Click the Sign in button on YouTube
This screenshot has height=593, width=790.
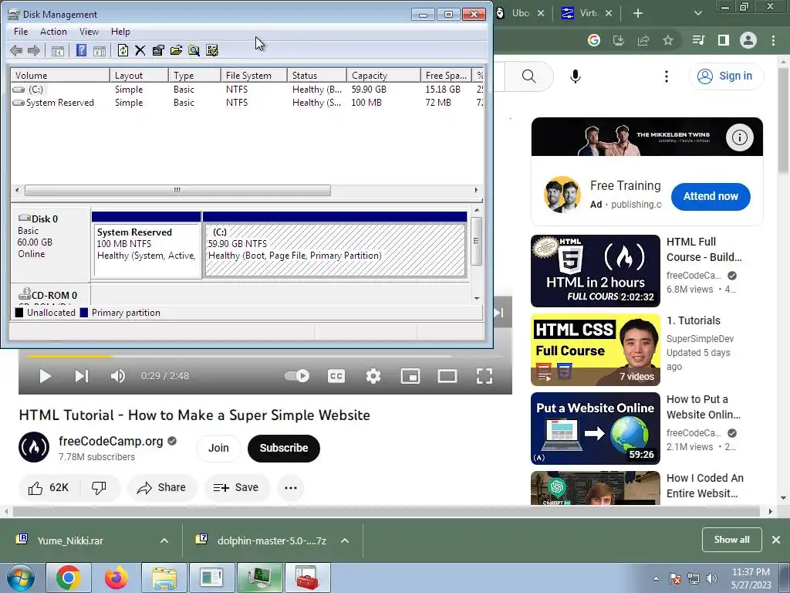point(726,76)
